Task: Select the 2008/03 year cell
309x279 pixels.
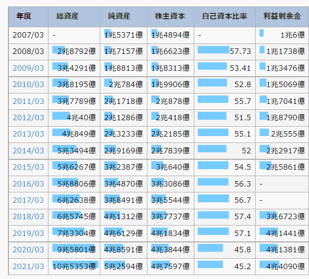Action: [x=28, y=51]
